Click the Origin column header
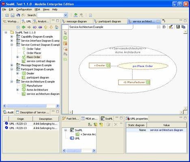The image size is (190, 162). (x=21, y=119)
